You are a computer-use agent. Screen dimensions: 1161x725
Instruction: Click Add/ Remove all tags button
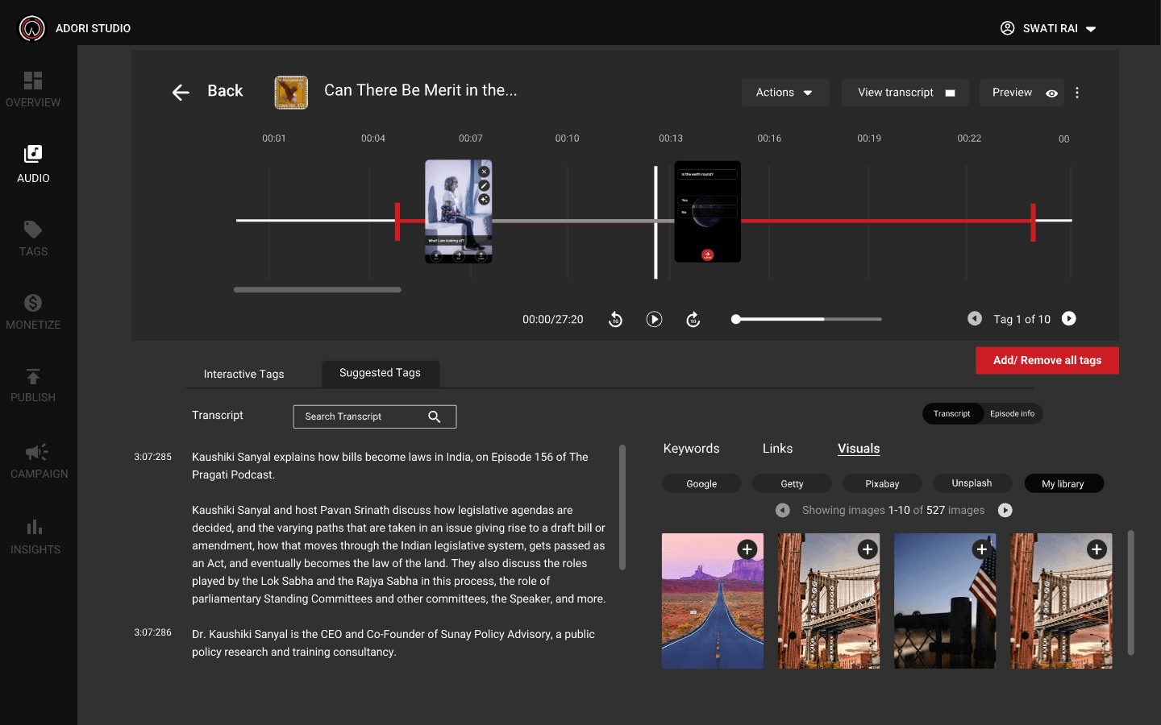tap(1047, 360)
